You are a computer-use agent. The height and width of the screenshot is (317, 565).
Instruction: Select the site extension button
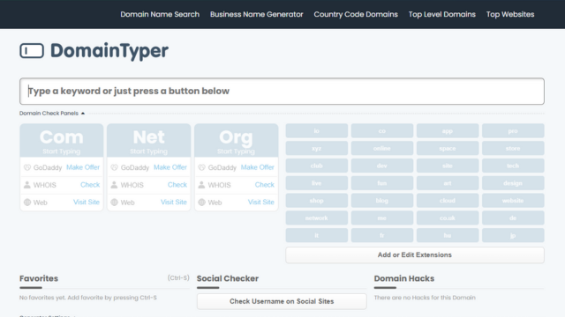point(448,166)
